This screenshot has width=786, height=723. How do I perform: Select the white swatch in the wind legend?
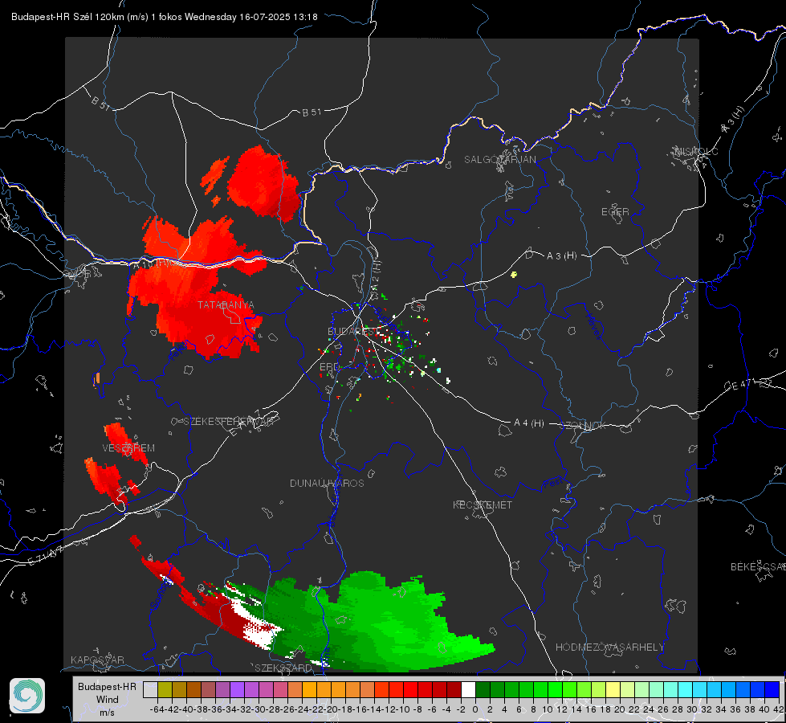click(468, 689)
